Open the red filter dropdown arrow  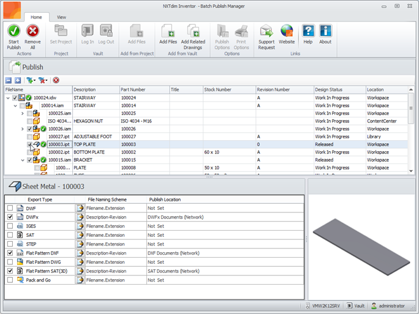point(47,80)
